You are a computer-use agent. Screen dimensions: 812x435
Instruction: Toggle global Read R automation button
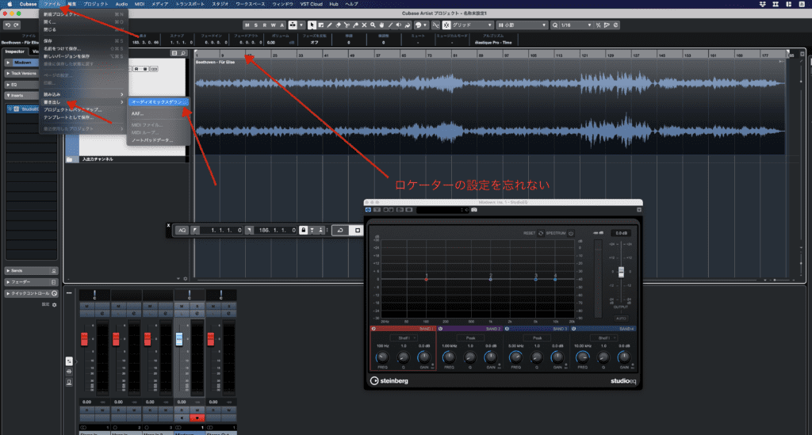(x=265, y=25)
